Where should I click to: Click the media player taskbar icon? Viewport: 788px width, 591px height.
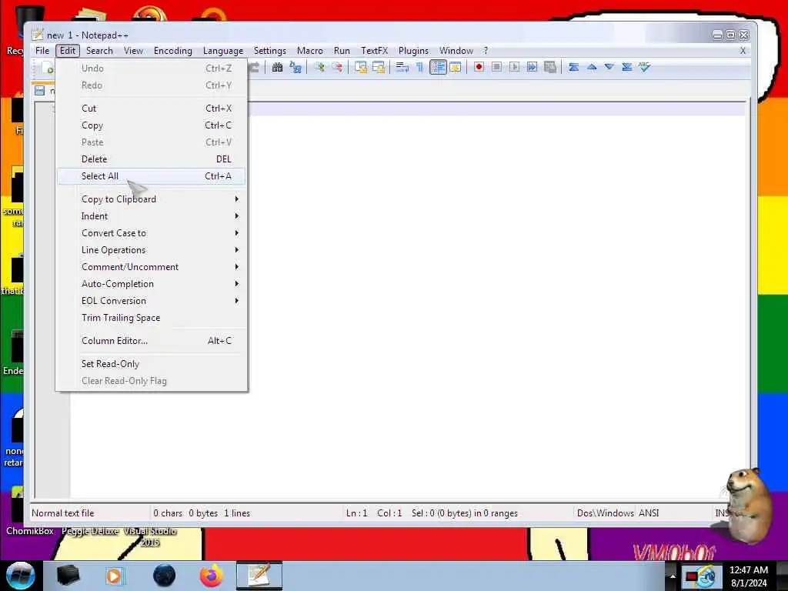coord(115,576)
